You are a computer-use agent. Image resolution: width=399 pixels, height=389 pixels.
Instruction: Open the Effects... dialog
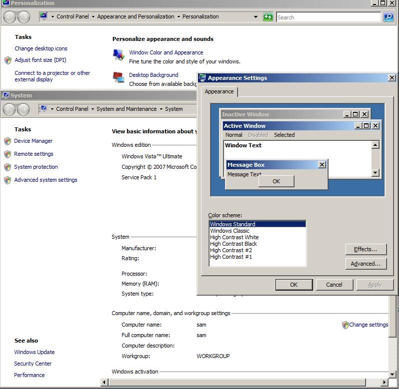365,249
